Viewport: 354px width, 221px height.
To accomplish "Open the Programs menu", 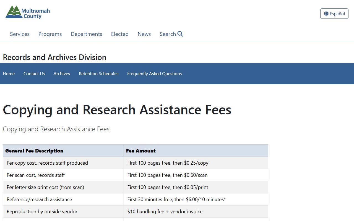I will pos(50,34).
